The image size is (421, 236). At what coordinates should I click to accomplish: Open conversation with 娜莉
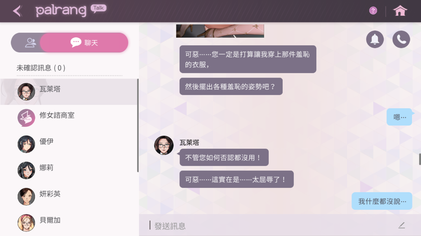point(69,170)
